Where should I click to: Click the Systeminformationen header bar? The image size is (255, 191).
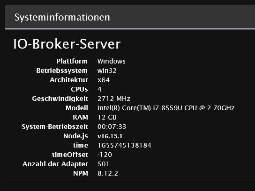click(130, 17)
